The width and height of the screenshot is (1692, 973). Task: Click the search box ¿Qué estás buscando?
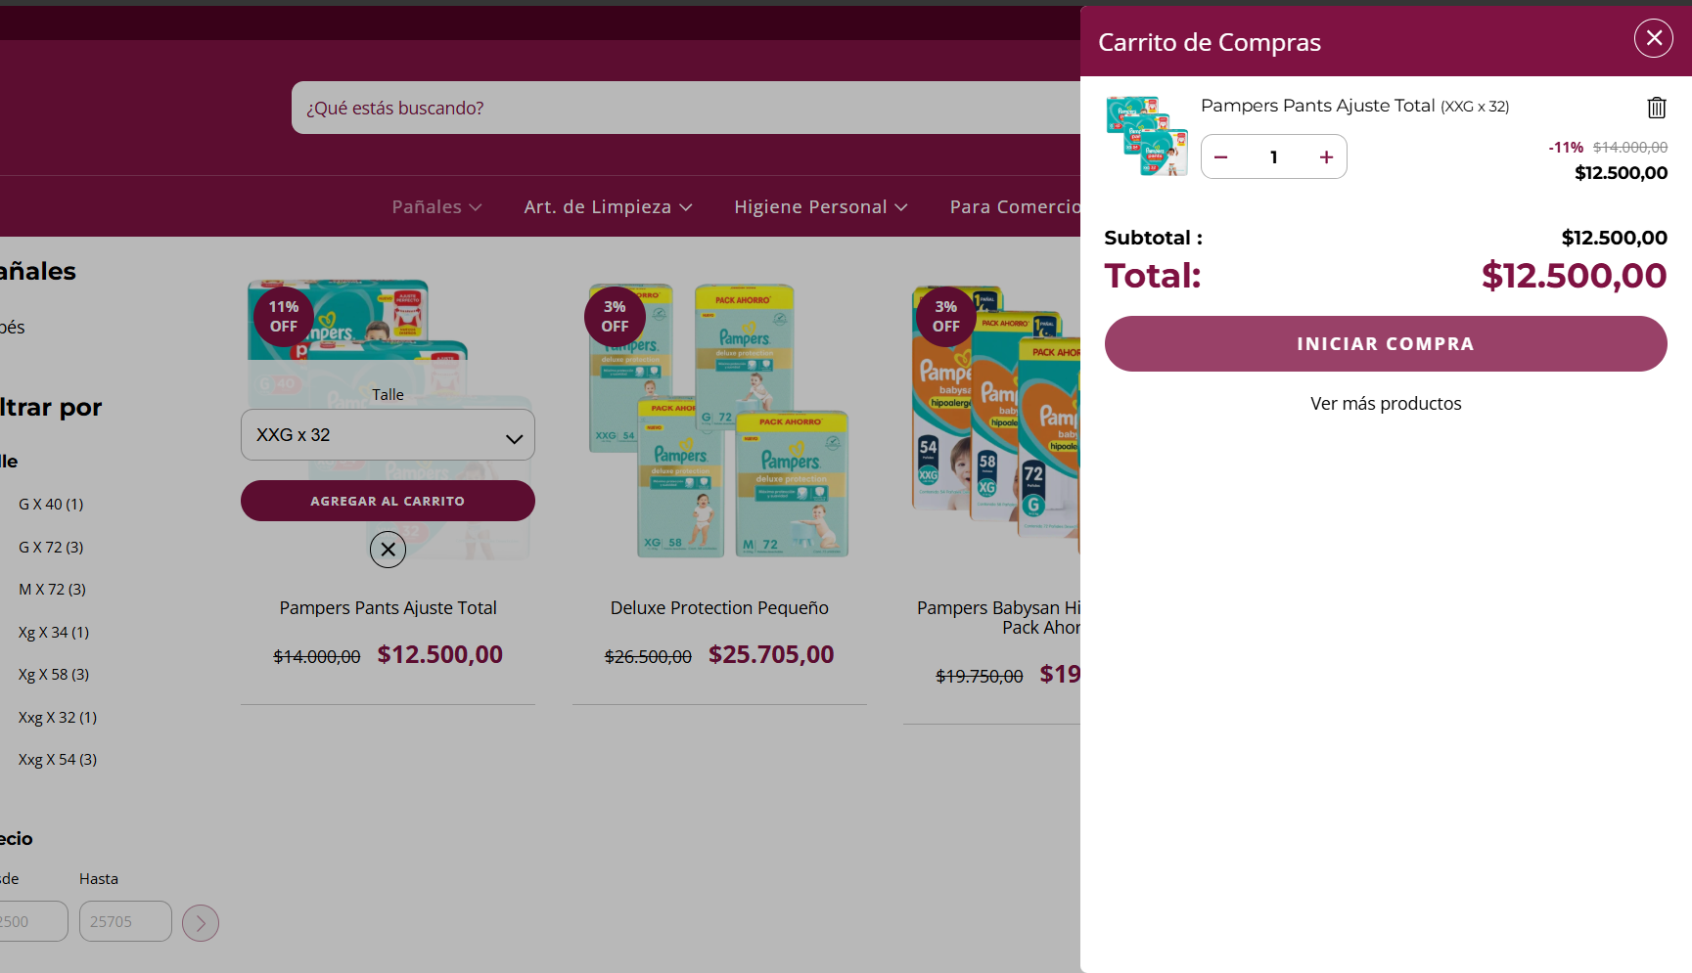point(685,108)
